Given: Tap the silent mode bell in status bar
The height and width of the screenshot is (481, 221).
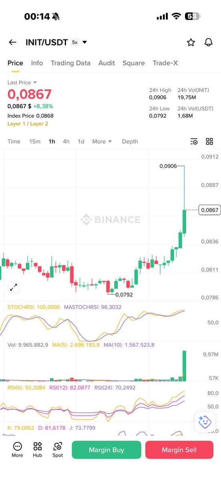Looking at the screenshot, I should (x=56, y=16).
